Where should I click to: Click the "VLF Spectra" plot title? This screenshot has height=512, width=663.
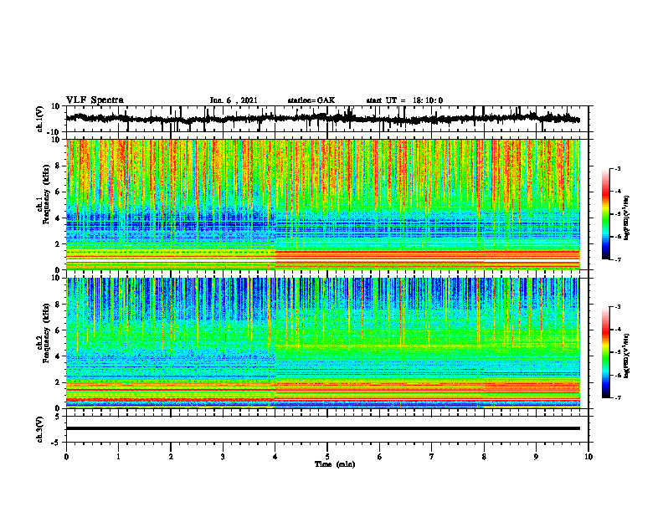(x=95, y=100)
